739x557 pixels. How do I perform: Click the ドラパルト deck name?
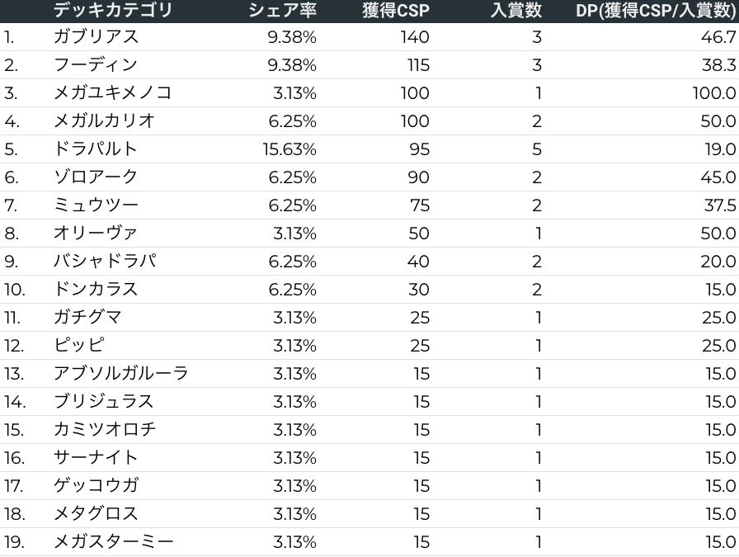pos(95,149)
